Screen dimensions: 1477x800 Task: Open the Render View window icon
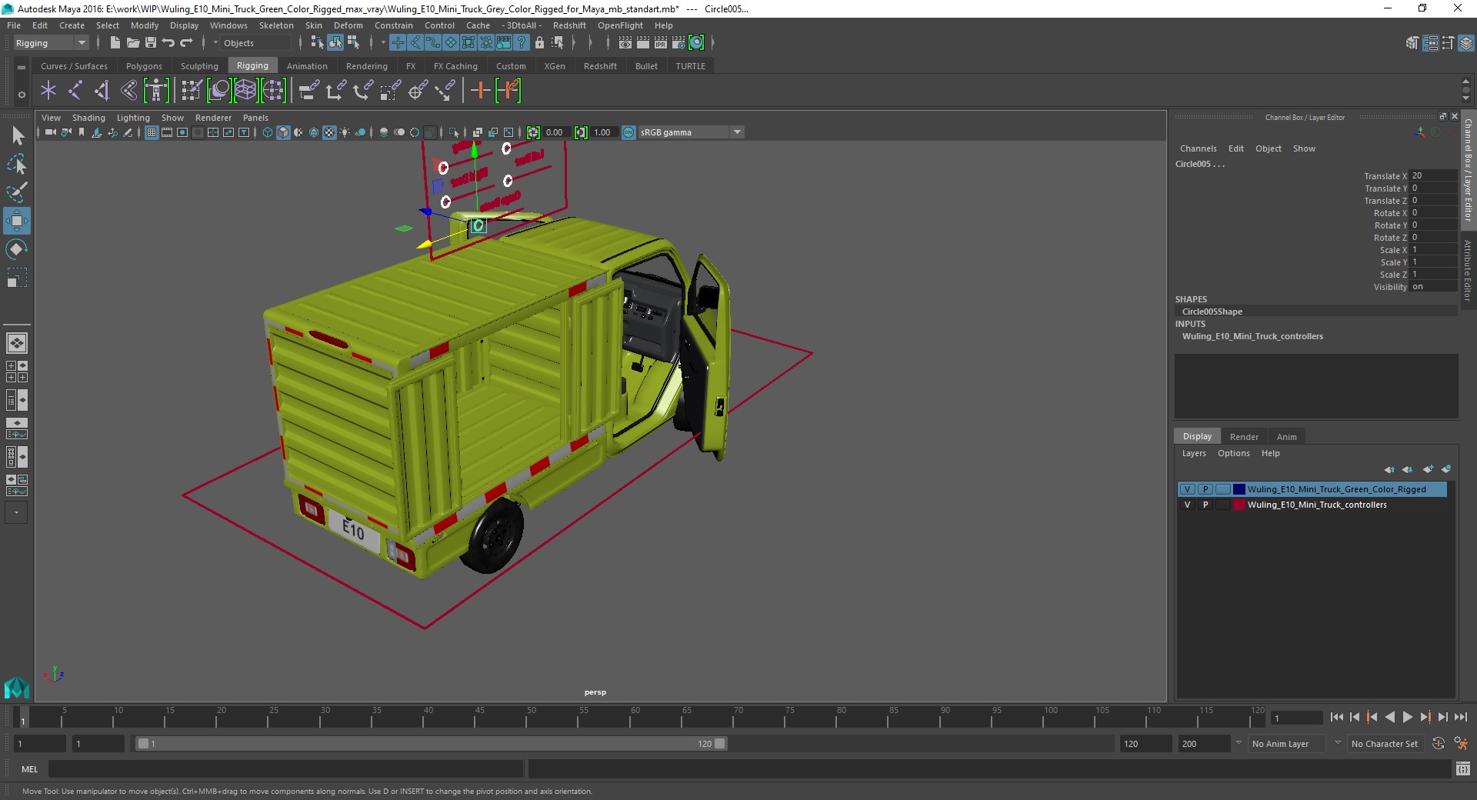(625, 43)
